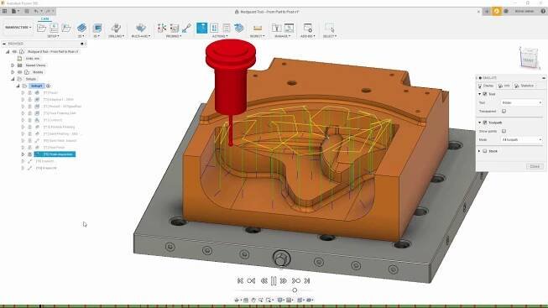
Task: Select the highlighted operation row in the browser
Action: point(55,154)
